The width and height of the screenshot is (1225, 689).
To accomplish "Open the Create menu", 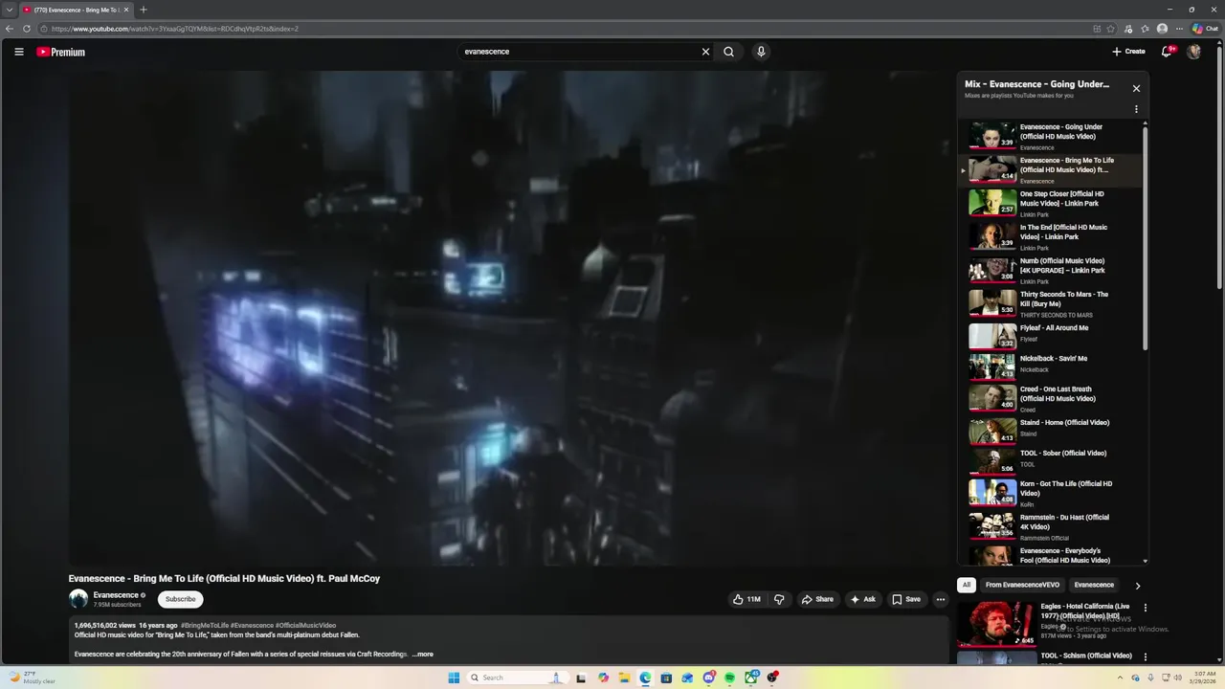I will (x=1128, y=52).
